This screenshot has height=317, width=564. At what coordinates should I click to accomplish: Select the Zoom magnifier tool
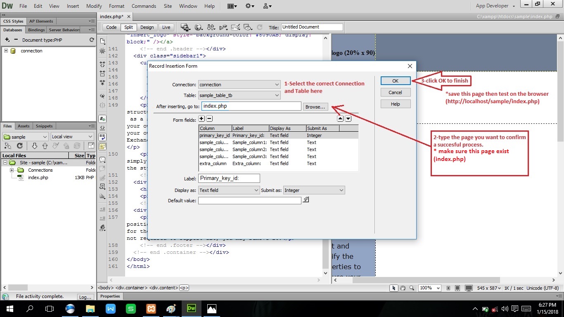coord(411,288)
